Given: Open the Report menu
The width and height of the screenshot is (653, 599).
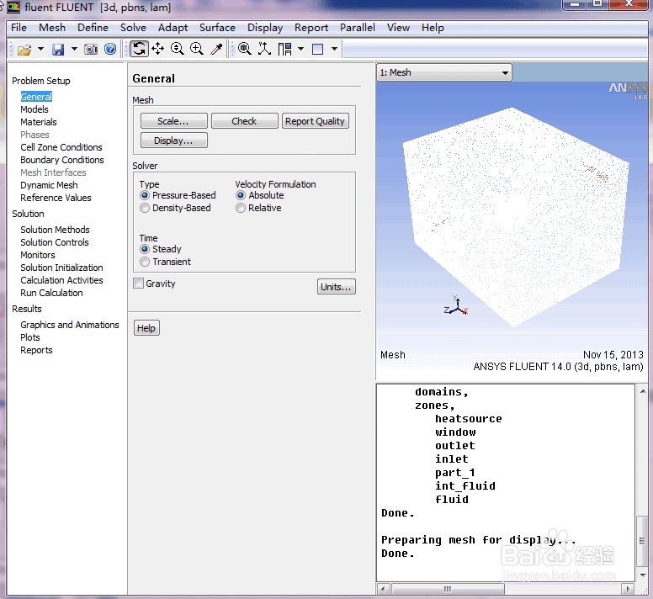Looking at the screenshot, I should point(311,28).
